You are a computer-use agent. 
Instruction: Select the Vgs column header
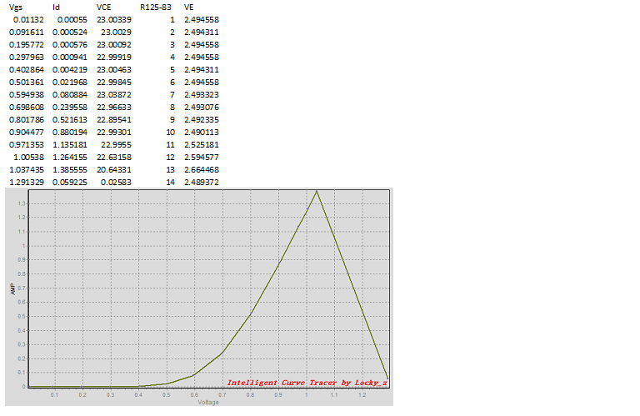pos(16,8)
